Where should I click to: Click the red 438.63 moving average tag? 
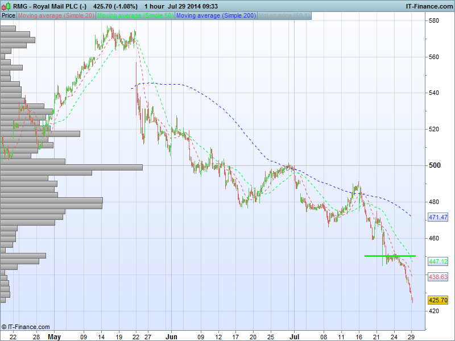[437, 277]
